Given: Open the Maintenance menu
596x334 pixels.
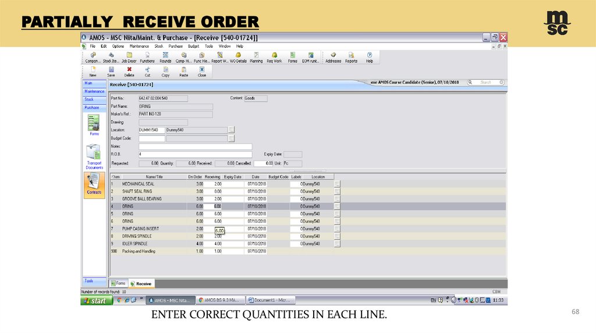Looking at the screenshot, I should (139, 47).
